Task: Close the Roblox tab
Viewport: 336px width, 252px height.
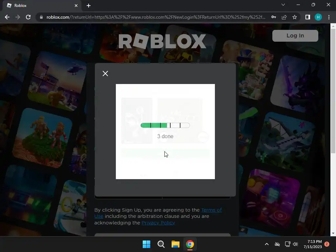Action: (x=76, y=6)
